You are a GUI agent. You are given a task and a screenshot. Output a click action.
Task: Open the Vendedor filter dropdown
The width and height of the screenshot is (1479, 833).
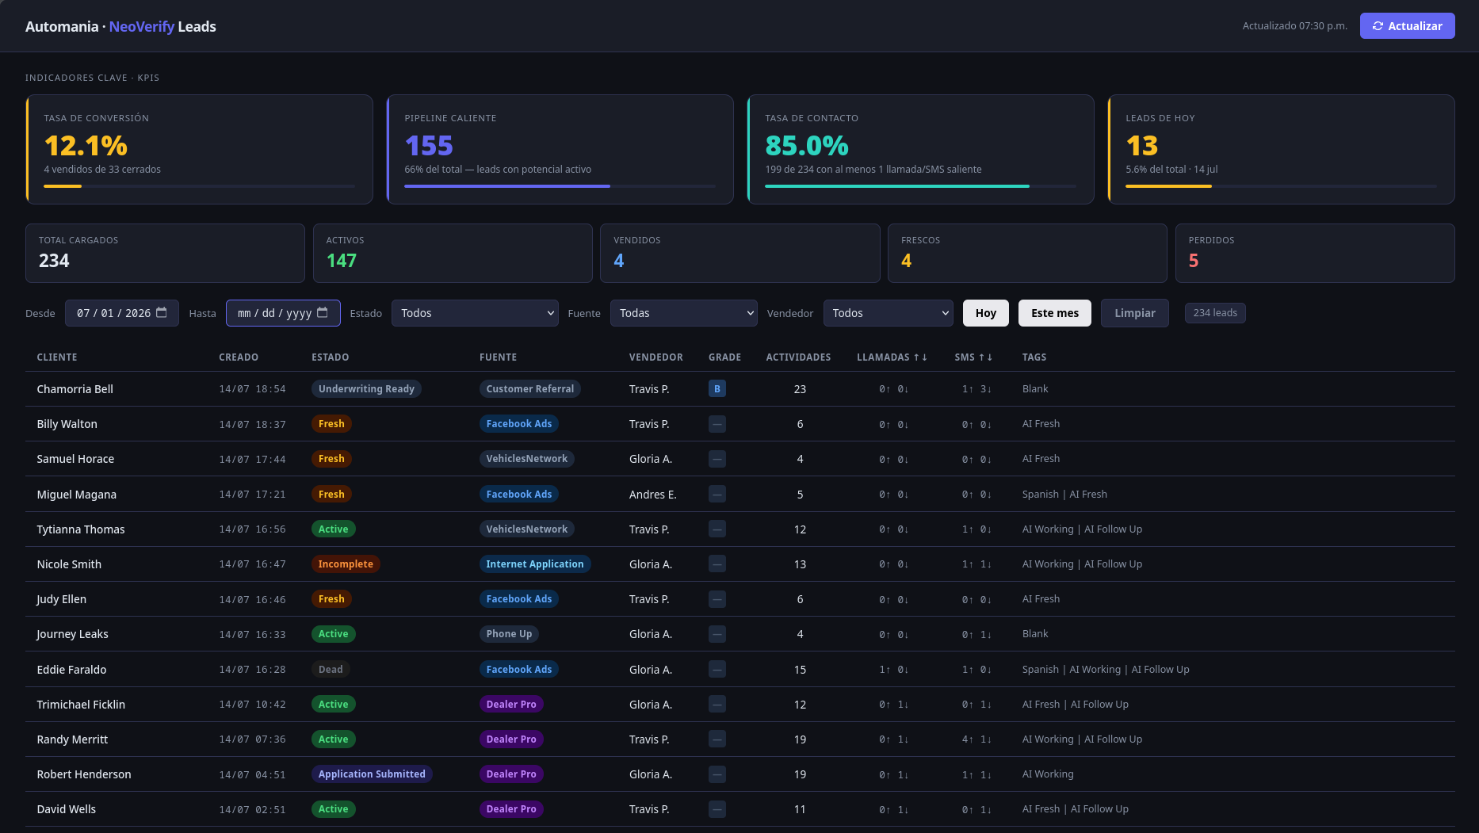pyautogui.click(x=889, y=313)
